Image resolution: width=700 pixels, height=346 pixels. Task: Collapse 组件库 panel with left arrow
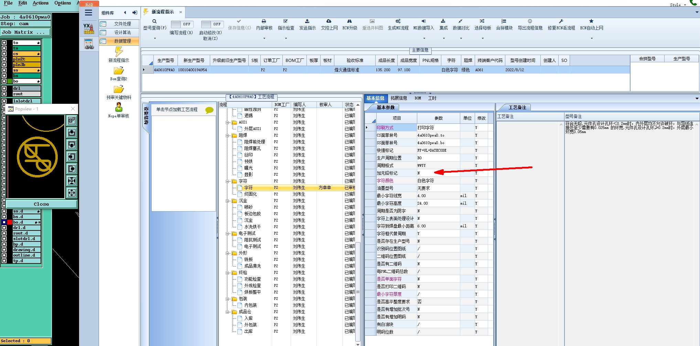tap(125, 13)
